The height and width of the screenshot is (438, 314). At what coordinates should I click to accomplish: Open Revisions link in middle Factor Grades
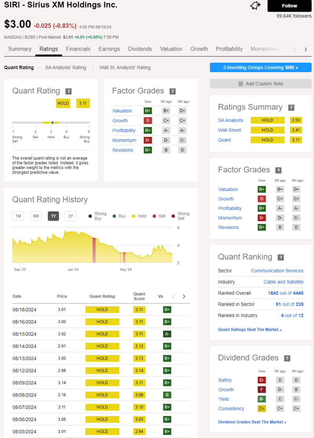pyautogui.click(x=122, y=150)
